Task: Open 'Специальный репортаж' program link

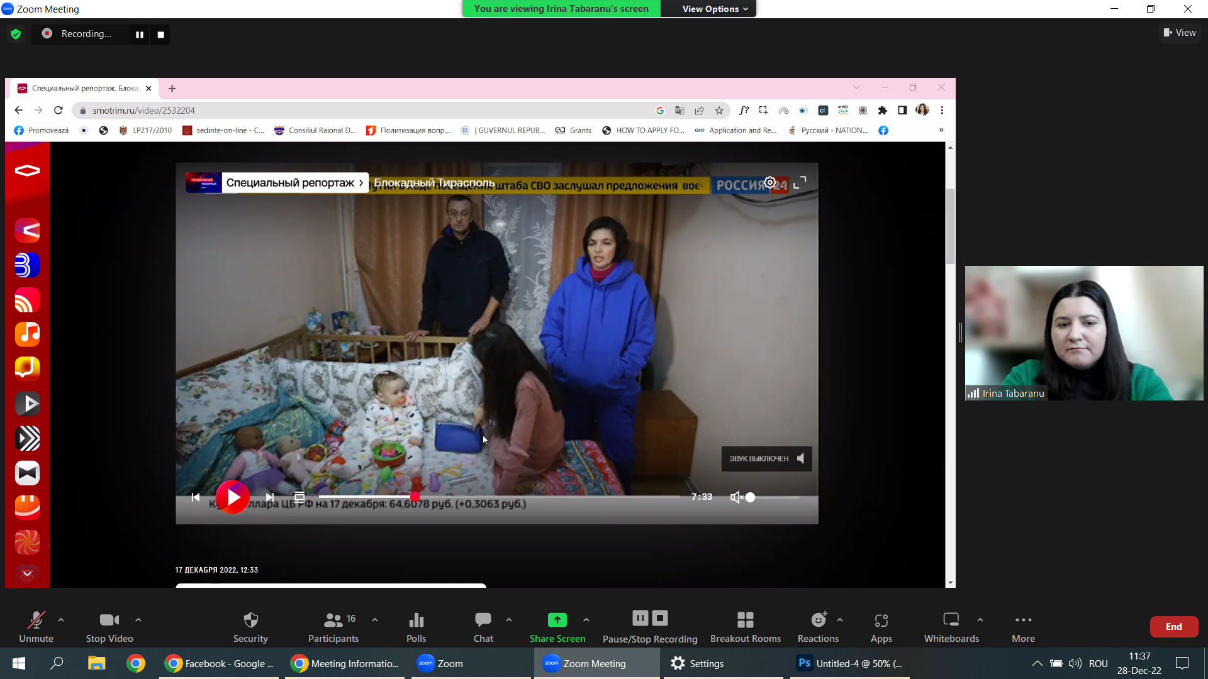Action: coord(294,183)
